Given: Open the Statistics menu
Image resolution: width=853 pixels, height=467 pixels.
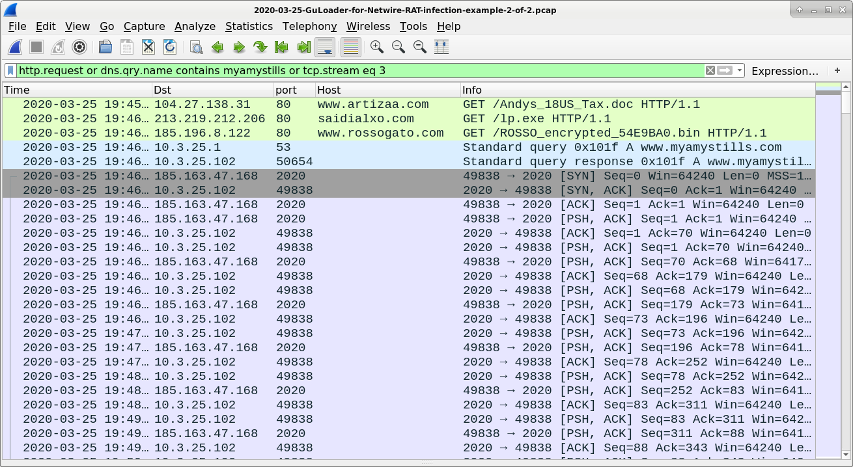Looking at the screenshot, I should coord(249,27).
